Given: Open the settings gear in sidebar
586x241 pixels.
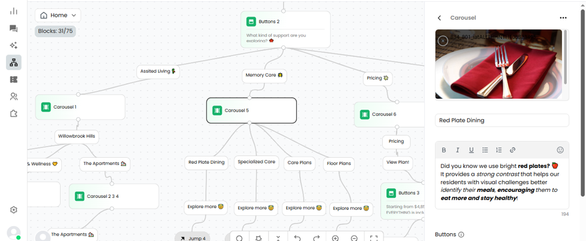Looking at the screenshot, I should point(14,210).
